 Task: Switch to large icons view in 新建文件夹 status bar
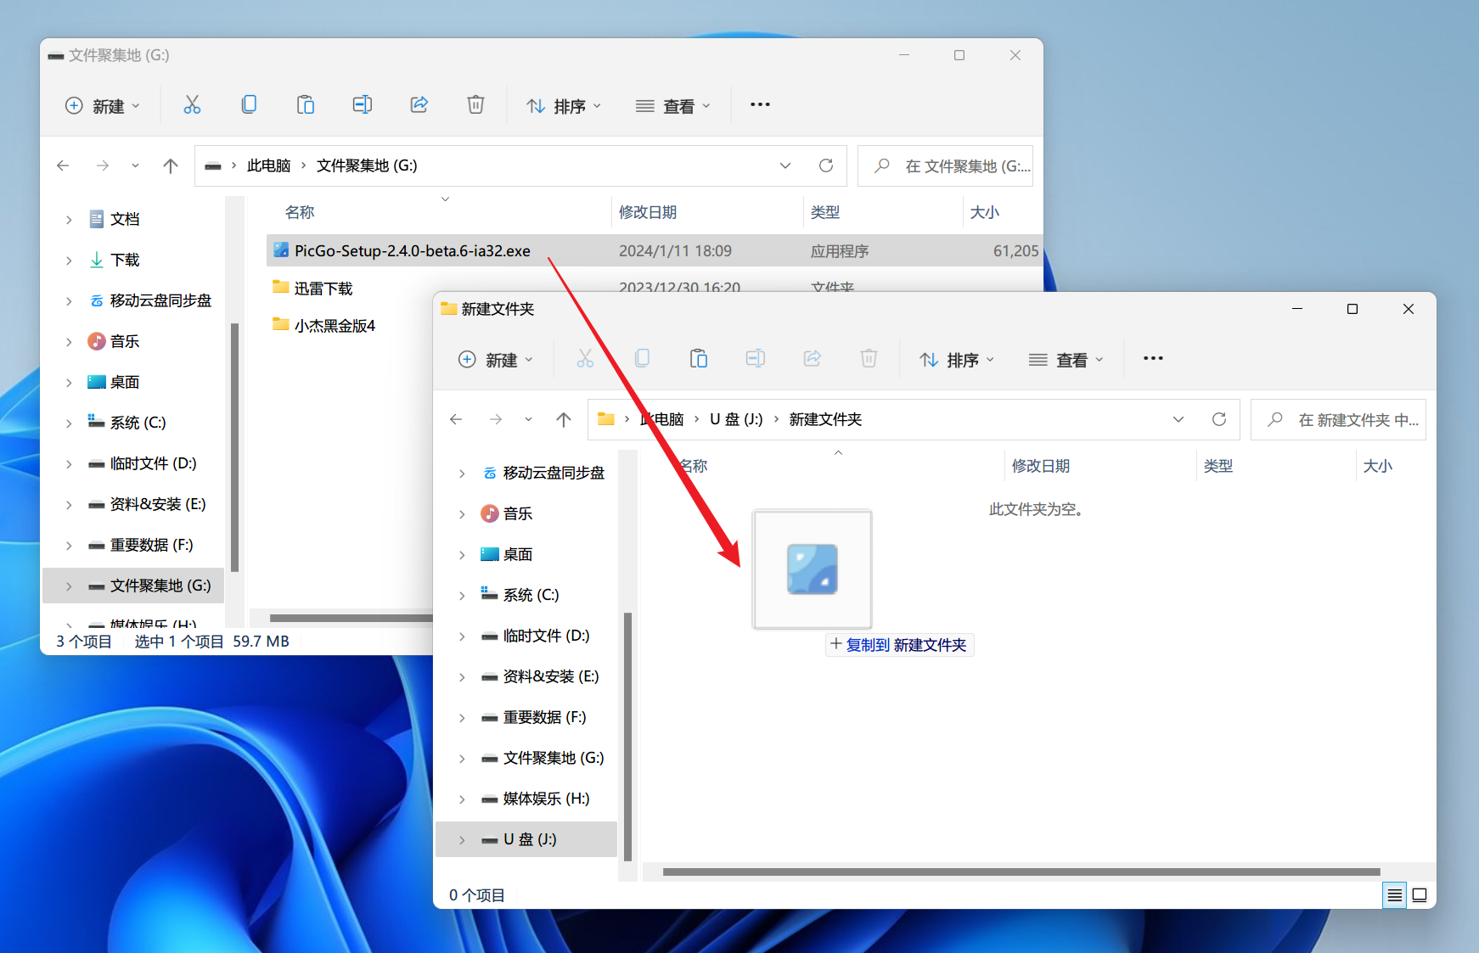click(x=1420, y=895)
